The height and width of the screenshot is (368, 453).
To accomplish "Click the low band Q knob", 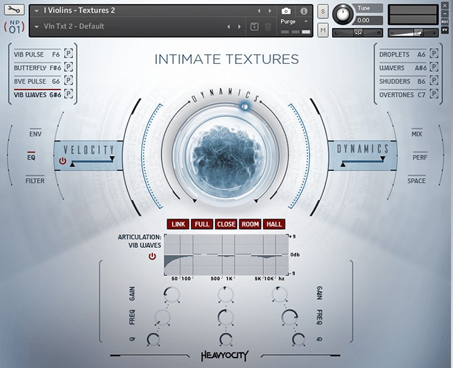I will point(153,339).
